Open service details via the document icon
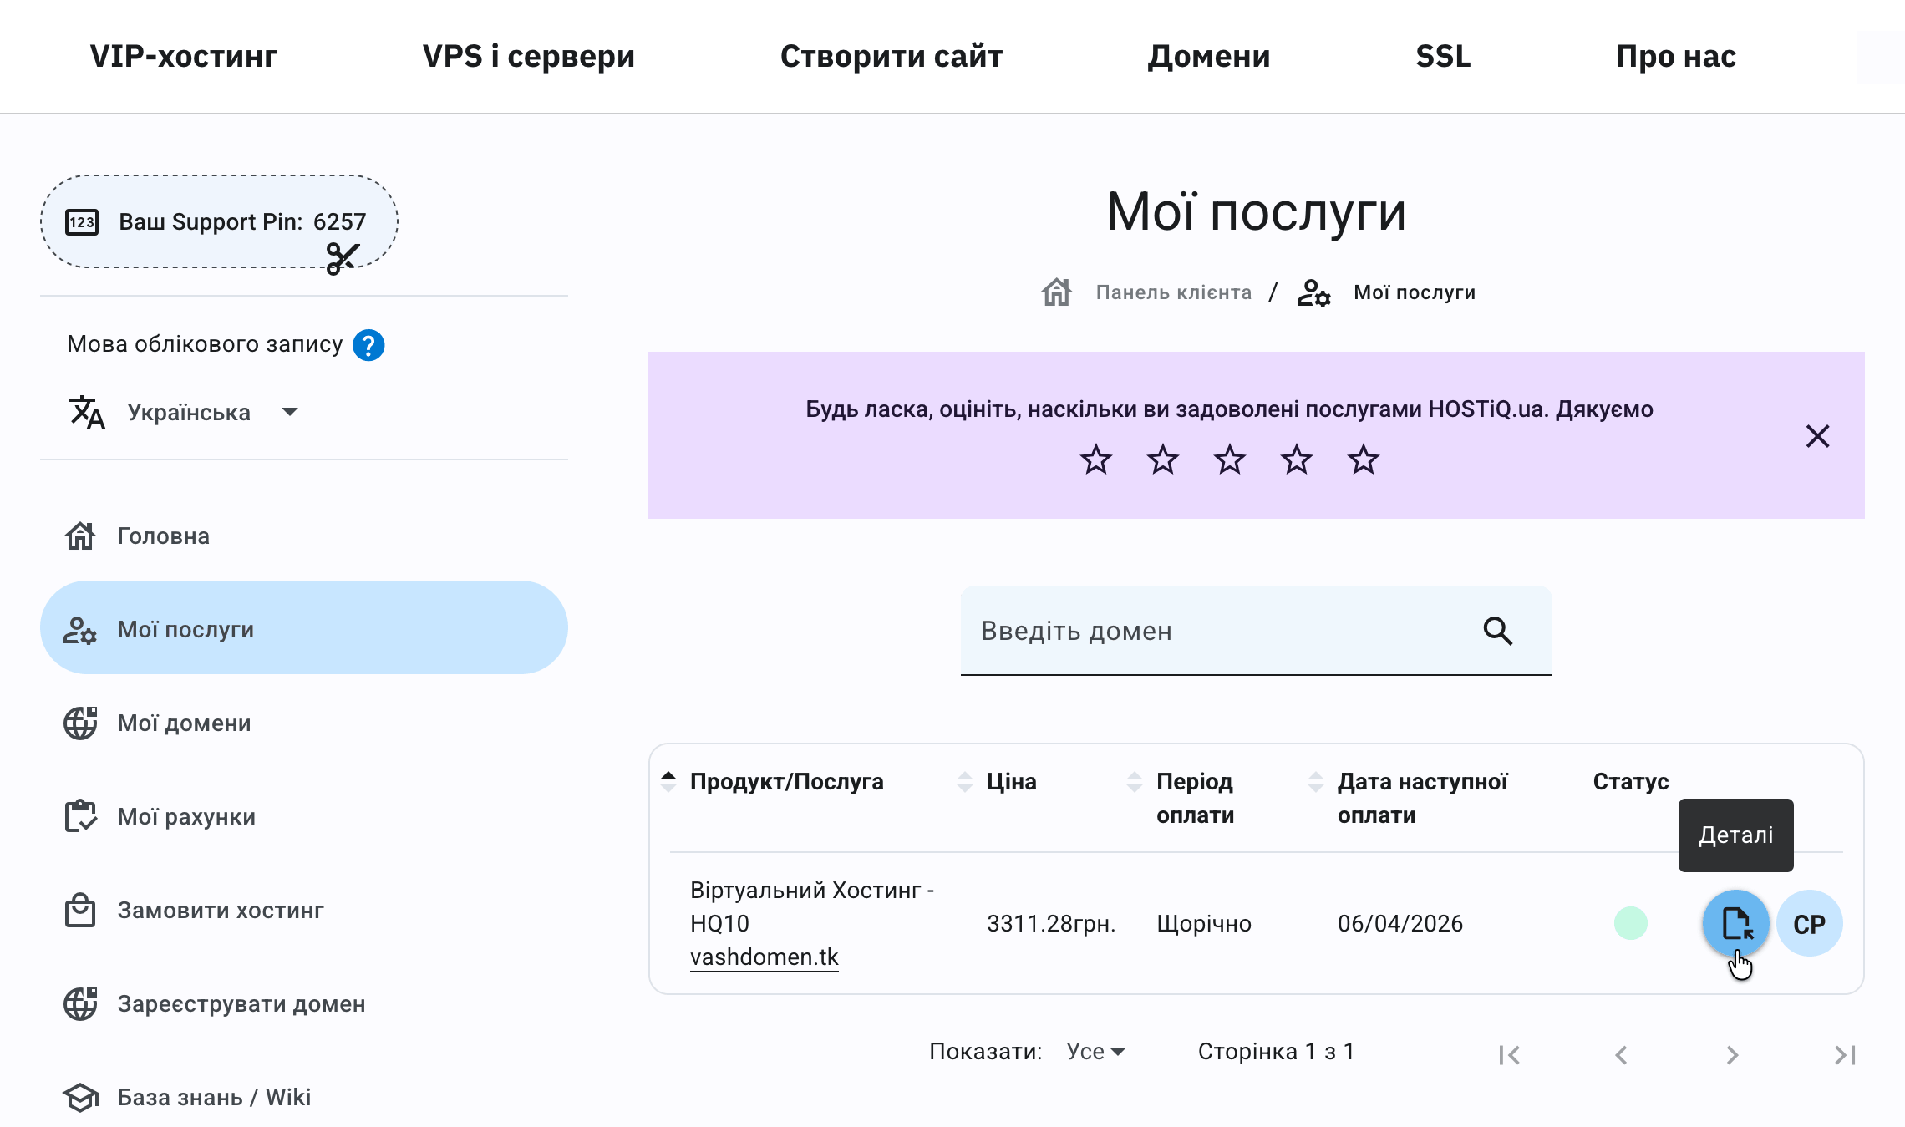1905x1127 pixels. [1734, 923]
